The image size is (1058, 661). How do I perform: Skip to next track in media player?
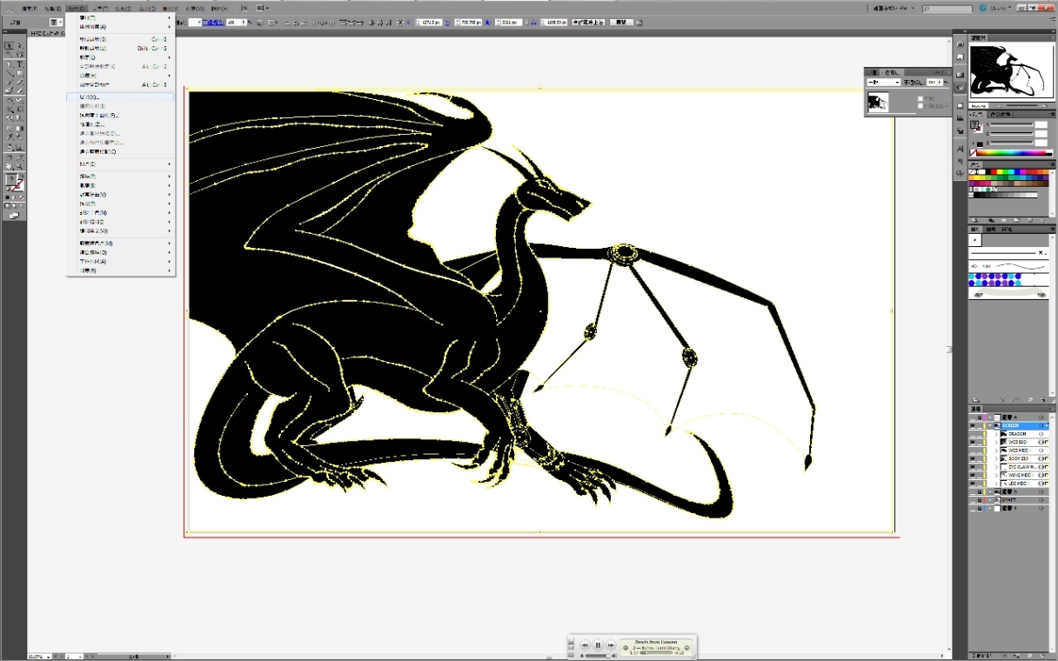point(611,645)
